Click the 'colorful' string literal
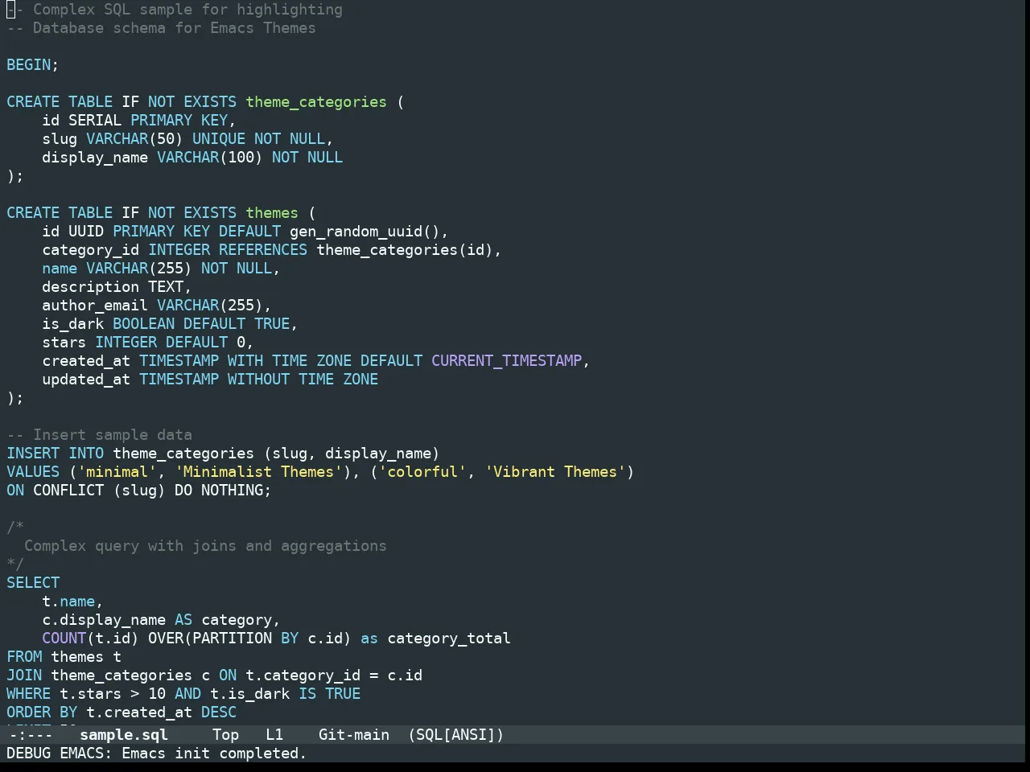Screen dimensions: 1030x772 [422, 472]
